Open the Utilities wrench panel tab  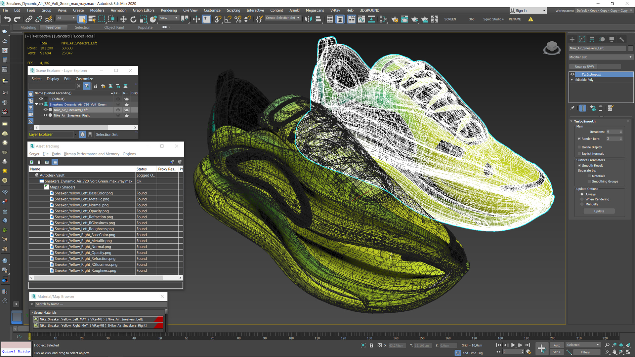622,39
